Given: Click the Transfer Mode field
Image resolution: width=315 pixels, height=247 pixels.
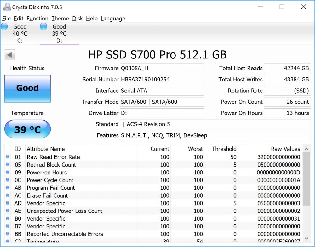Looking at the screenshot, I should coord(162,102).
